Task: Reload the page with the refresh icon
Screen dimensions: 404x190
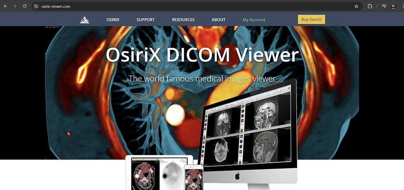Action: point(24,6)
